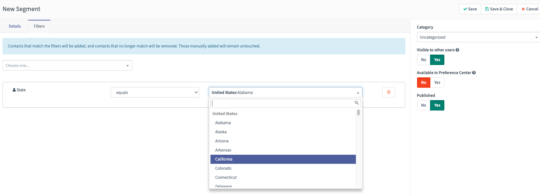This screenshot has width=540, height=196.
Task: Switch to the Details tab
Action: point(15,26)
